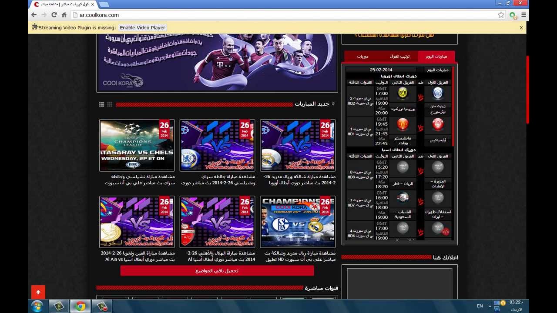Click the red scroll-to-top arrow button
Viewport: 557px width, 313px height.
[x=38, y=292]
